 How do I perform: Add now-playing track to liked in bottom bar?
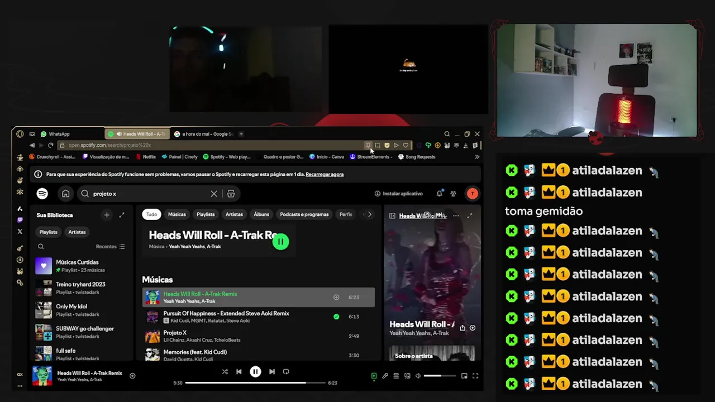132,376
